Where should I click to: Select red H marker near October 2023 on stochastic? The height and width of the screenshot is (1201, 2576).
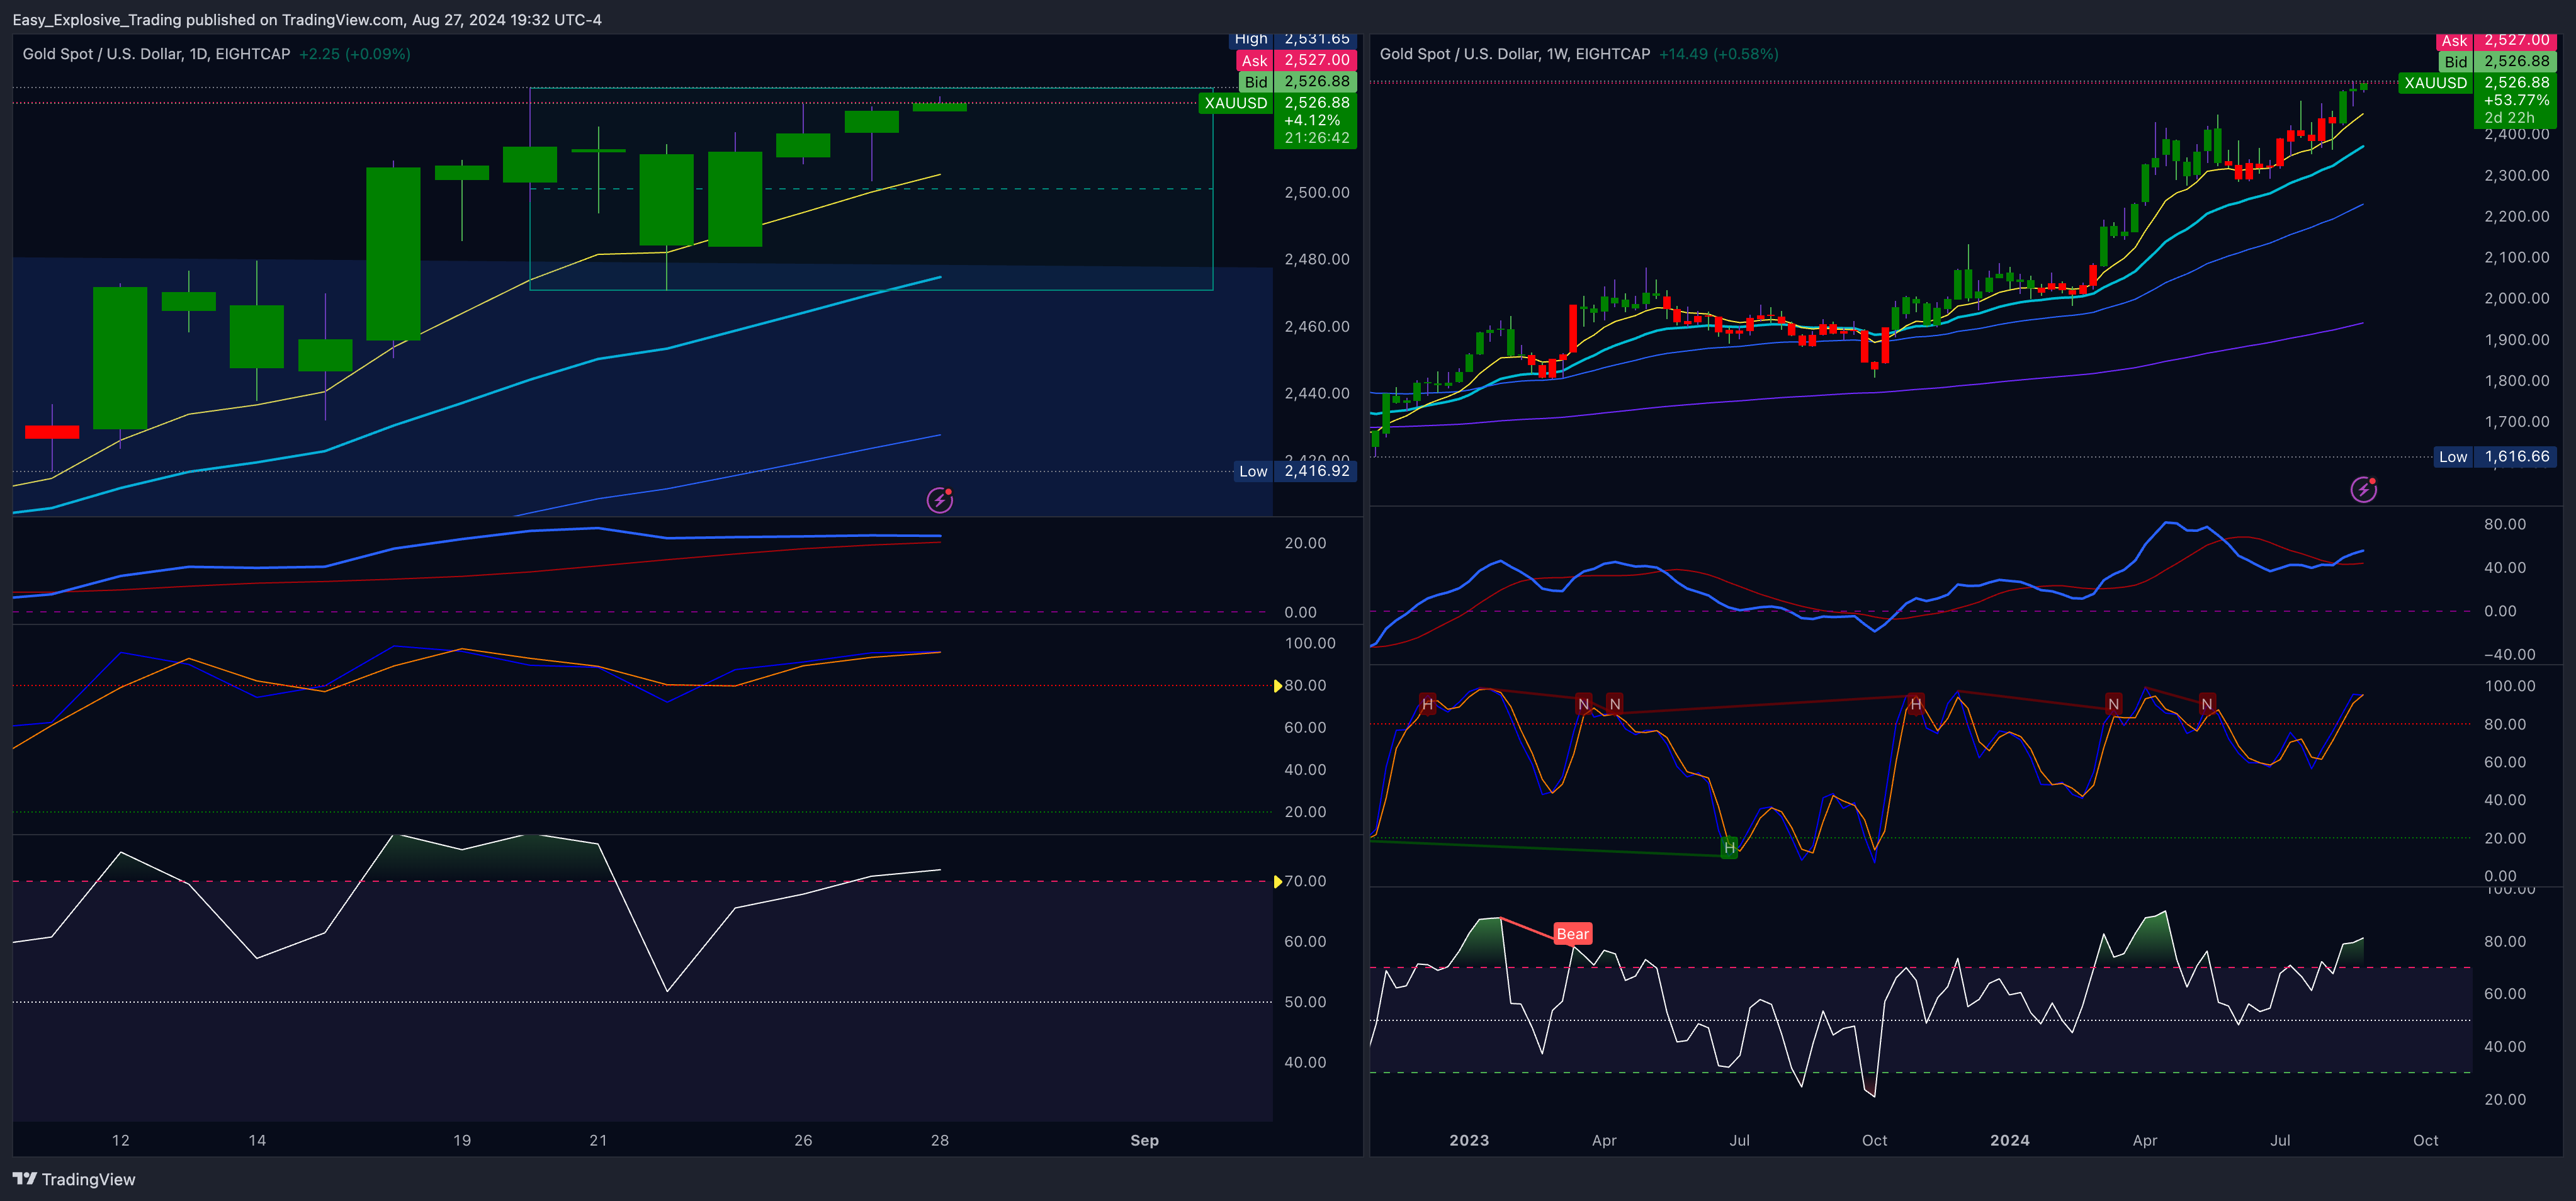pyautogui.click(x=1915, y=703)
